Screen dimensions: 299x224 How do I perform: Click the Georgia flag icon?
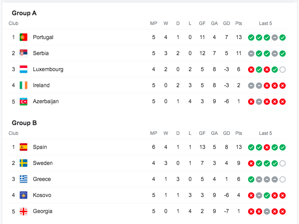pos(24,211)
